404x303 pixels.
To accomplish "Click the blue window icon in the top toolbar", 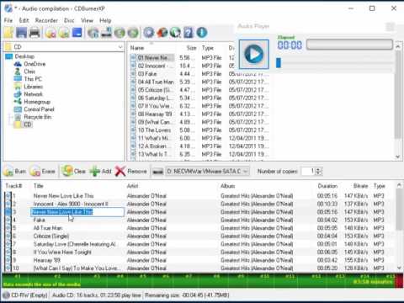I will click(77, 33).
